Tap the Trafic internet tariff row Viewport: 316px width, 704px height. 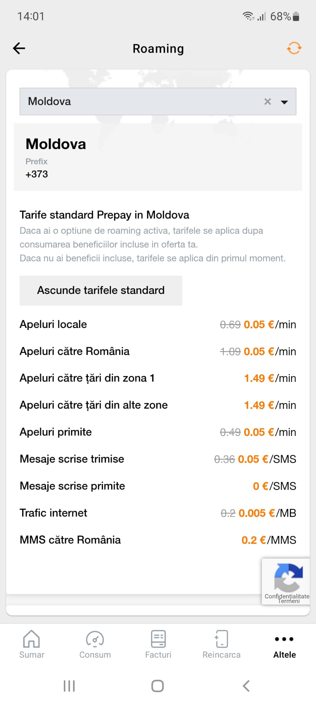tap(158, 513)
